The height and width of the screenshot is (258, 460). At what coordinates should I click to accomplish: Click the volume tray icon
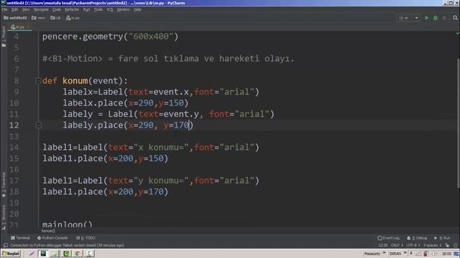point(434,253)
